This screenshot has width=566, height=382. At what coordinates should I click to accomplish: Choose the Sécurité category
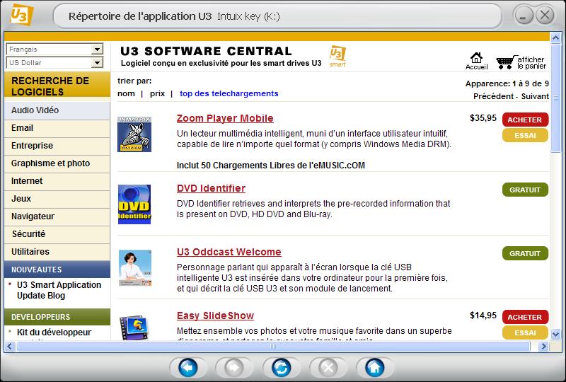pos(28,234)
